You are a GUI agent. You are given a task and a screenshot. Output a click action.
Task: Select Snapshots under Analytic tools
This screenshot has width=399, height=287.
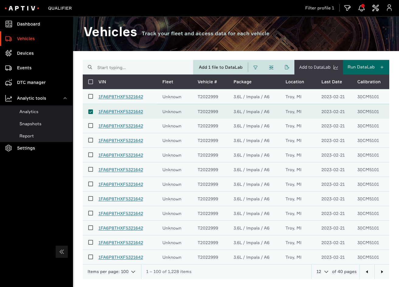tap(30, 124)
